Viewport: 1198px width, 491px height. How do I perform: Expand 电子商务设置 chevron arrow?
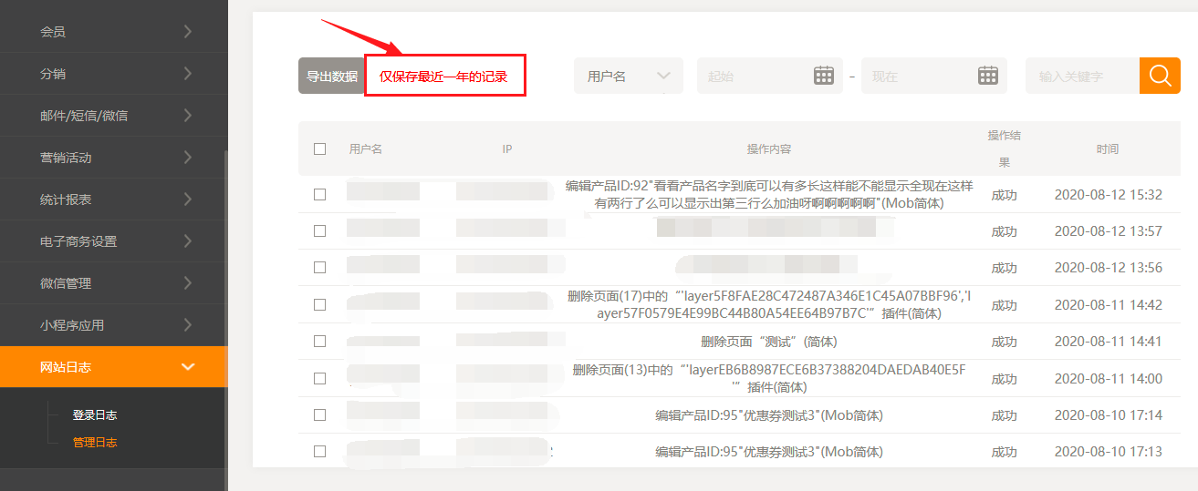pyautogui.click(x=187, y=241)
